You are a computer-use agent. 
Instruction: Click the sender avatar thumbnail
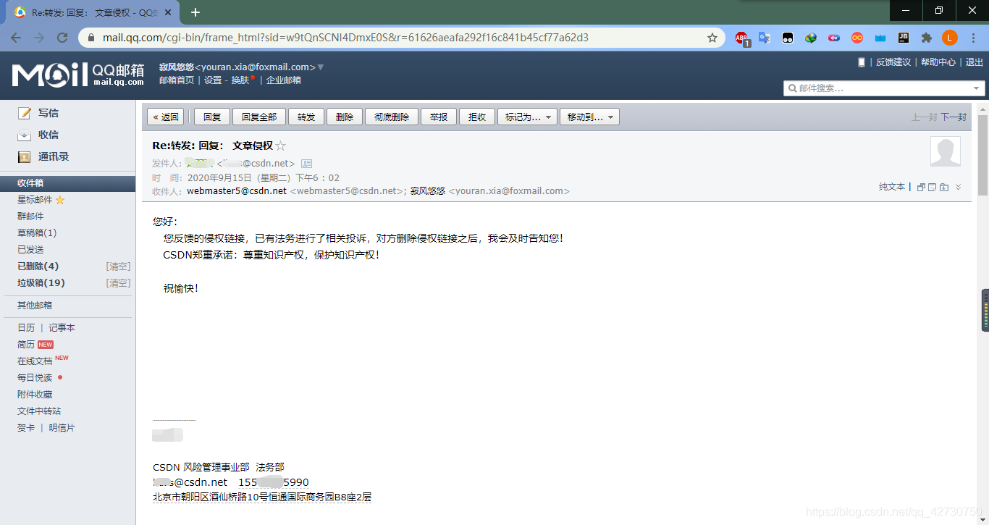945,151
